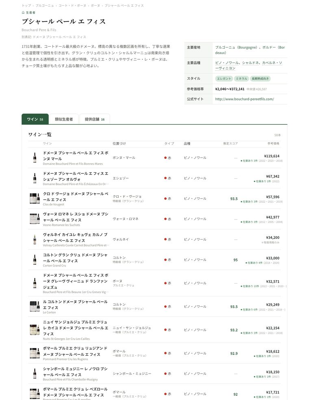Open the Volnay Caillerets bottle thumbnail
Viewport: 309px width, 400px height.
35,239
